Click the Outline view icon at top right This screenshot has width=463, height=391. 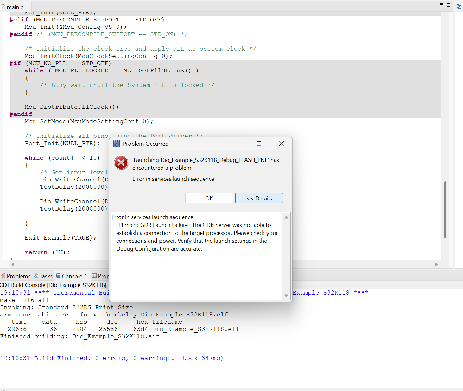pos(459,6)
